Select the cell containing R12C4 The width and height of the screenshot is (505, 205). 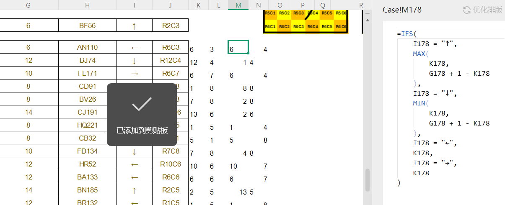(171, 60)
